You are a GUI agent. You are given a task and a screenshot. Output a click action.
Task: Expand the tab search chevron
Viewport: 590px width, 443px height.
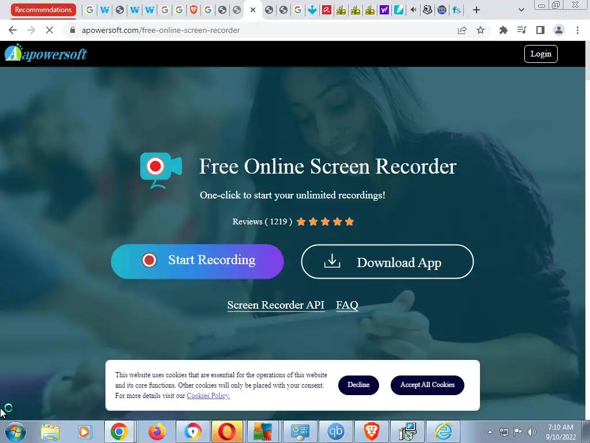click(x=521, y=10)
